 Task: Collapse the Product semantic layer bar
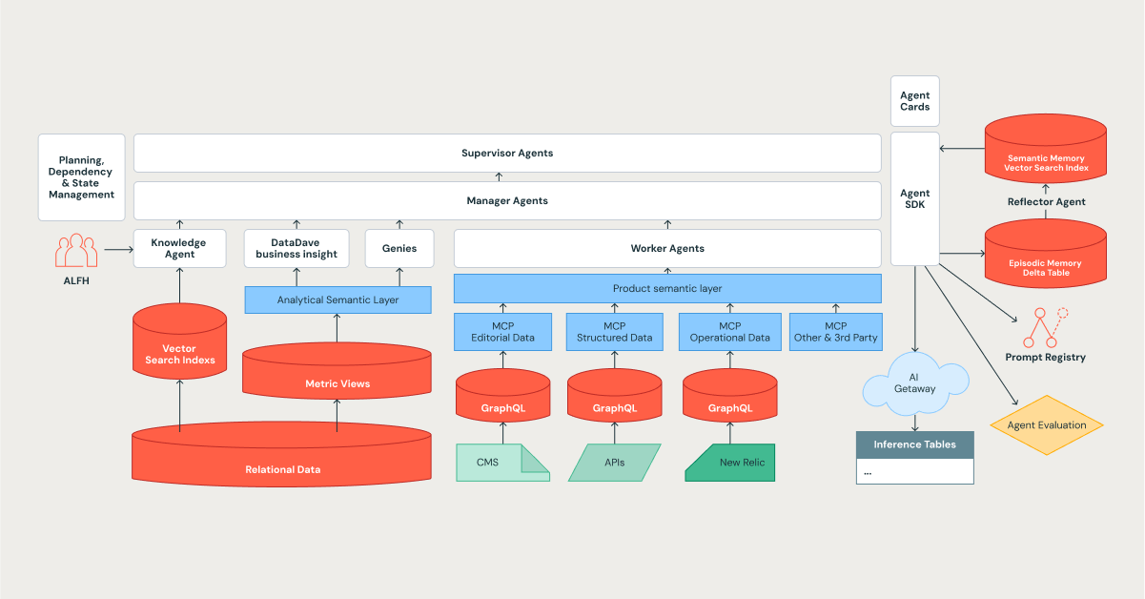pyautogui.click(x=667, y=288)
